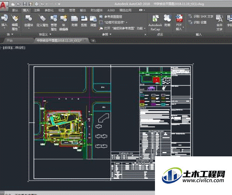
Task: Click the Save quick access icon
Action: coord(25,4)
